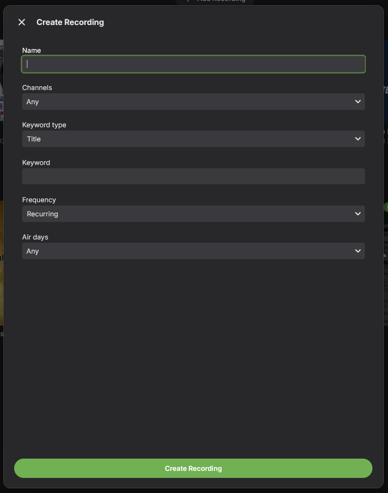Open the Frequency dropdown showing Recurring

pos(189,214)
